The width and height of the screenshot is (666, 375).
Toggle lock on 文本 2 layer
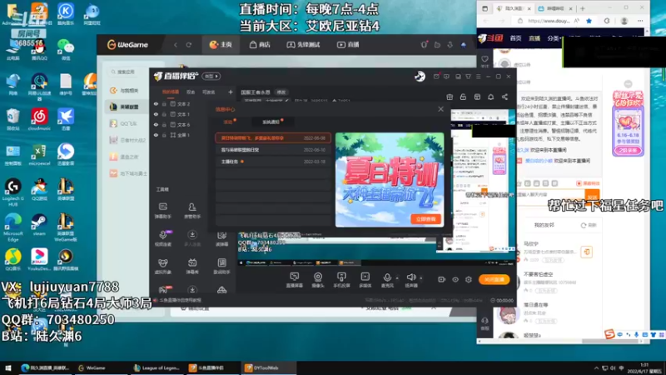coord(164,103)
